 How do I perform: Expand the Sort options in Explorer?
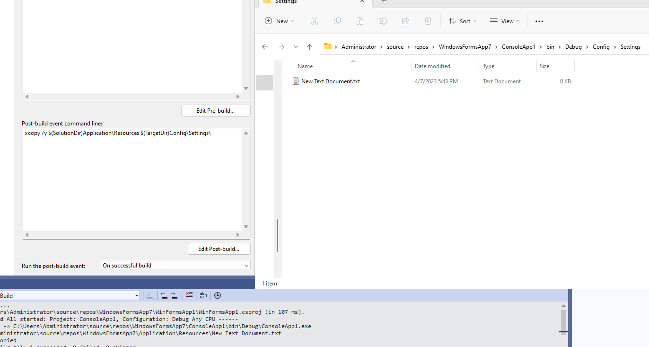462,21
